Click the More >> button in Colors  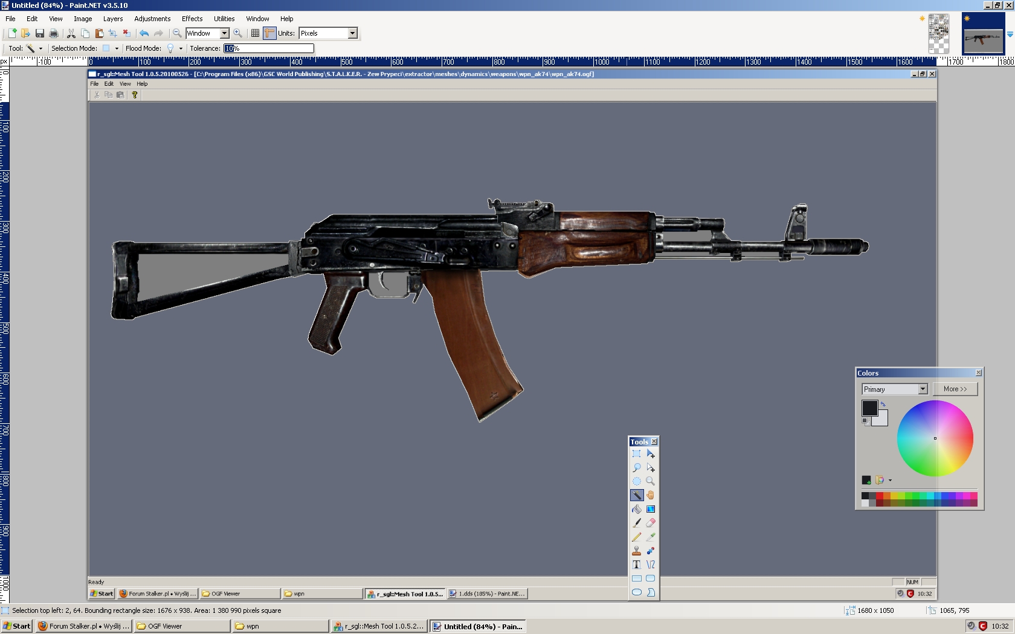pos(955,389)
